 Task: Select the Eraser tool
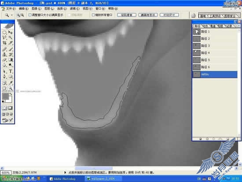(x=4, y=60)
